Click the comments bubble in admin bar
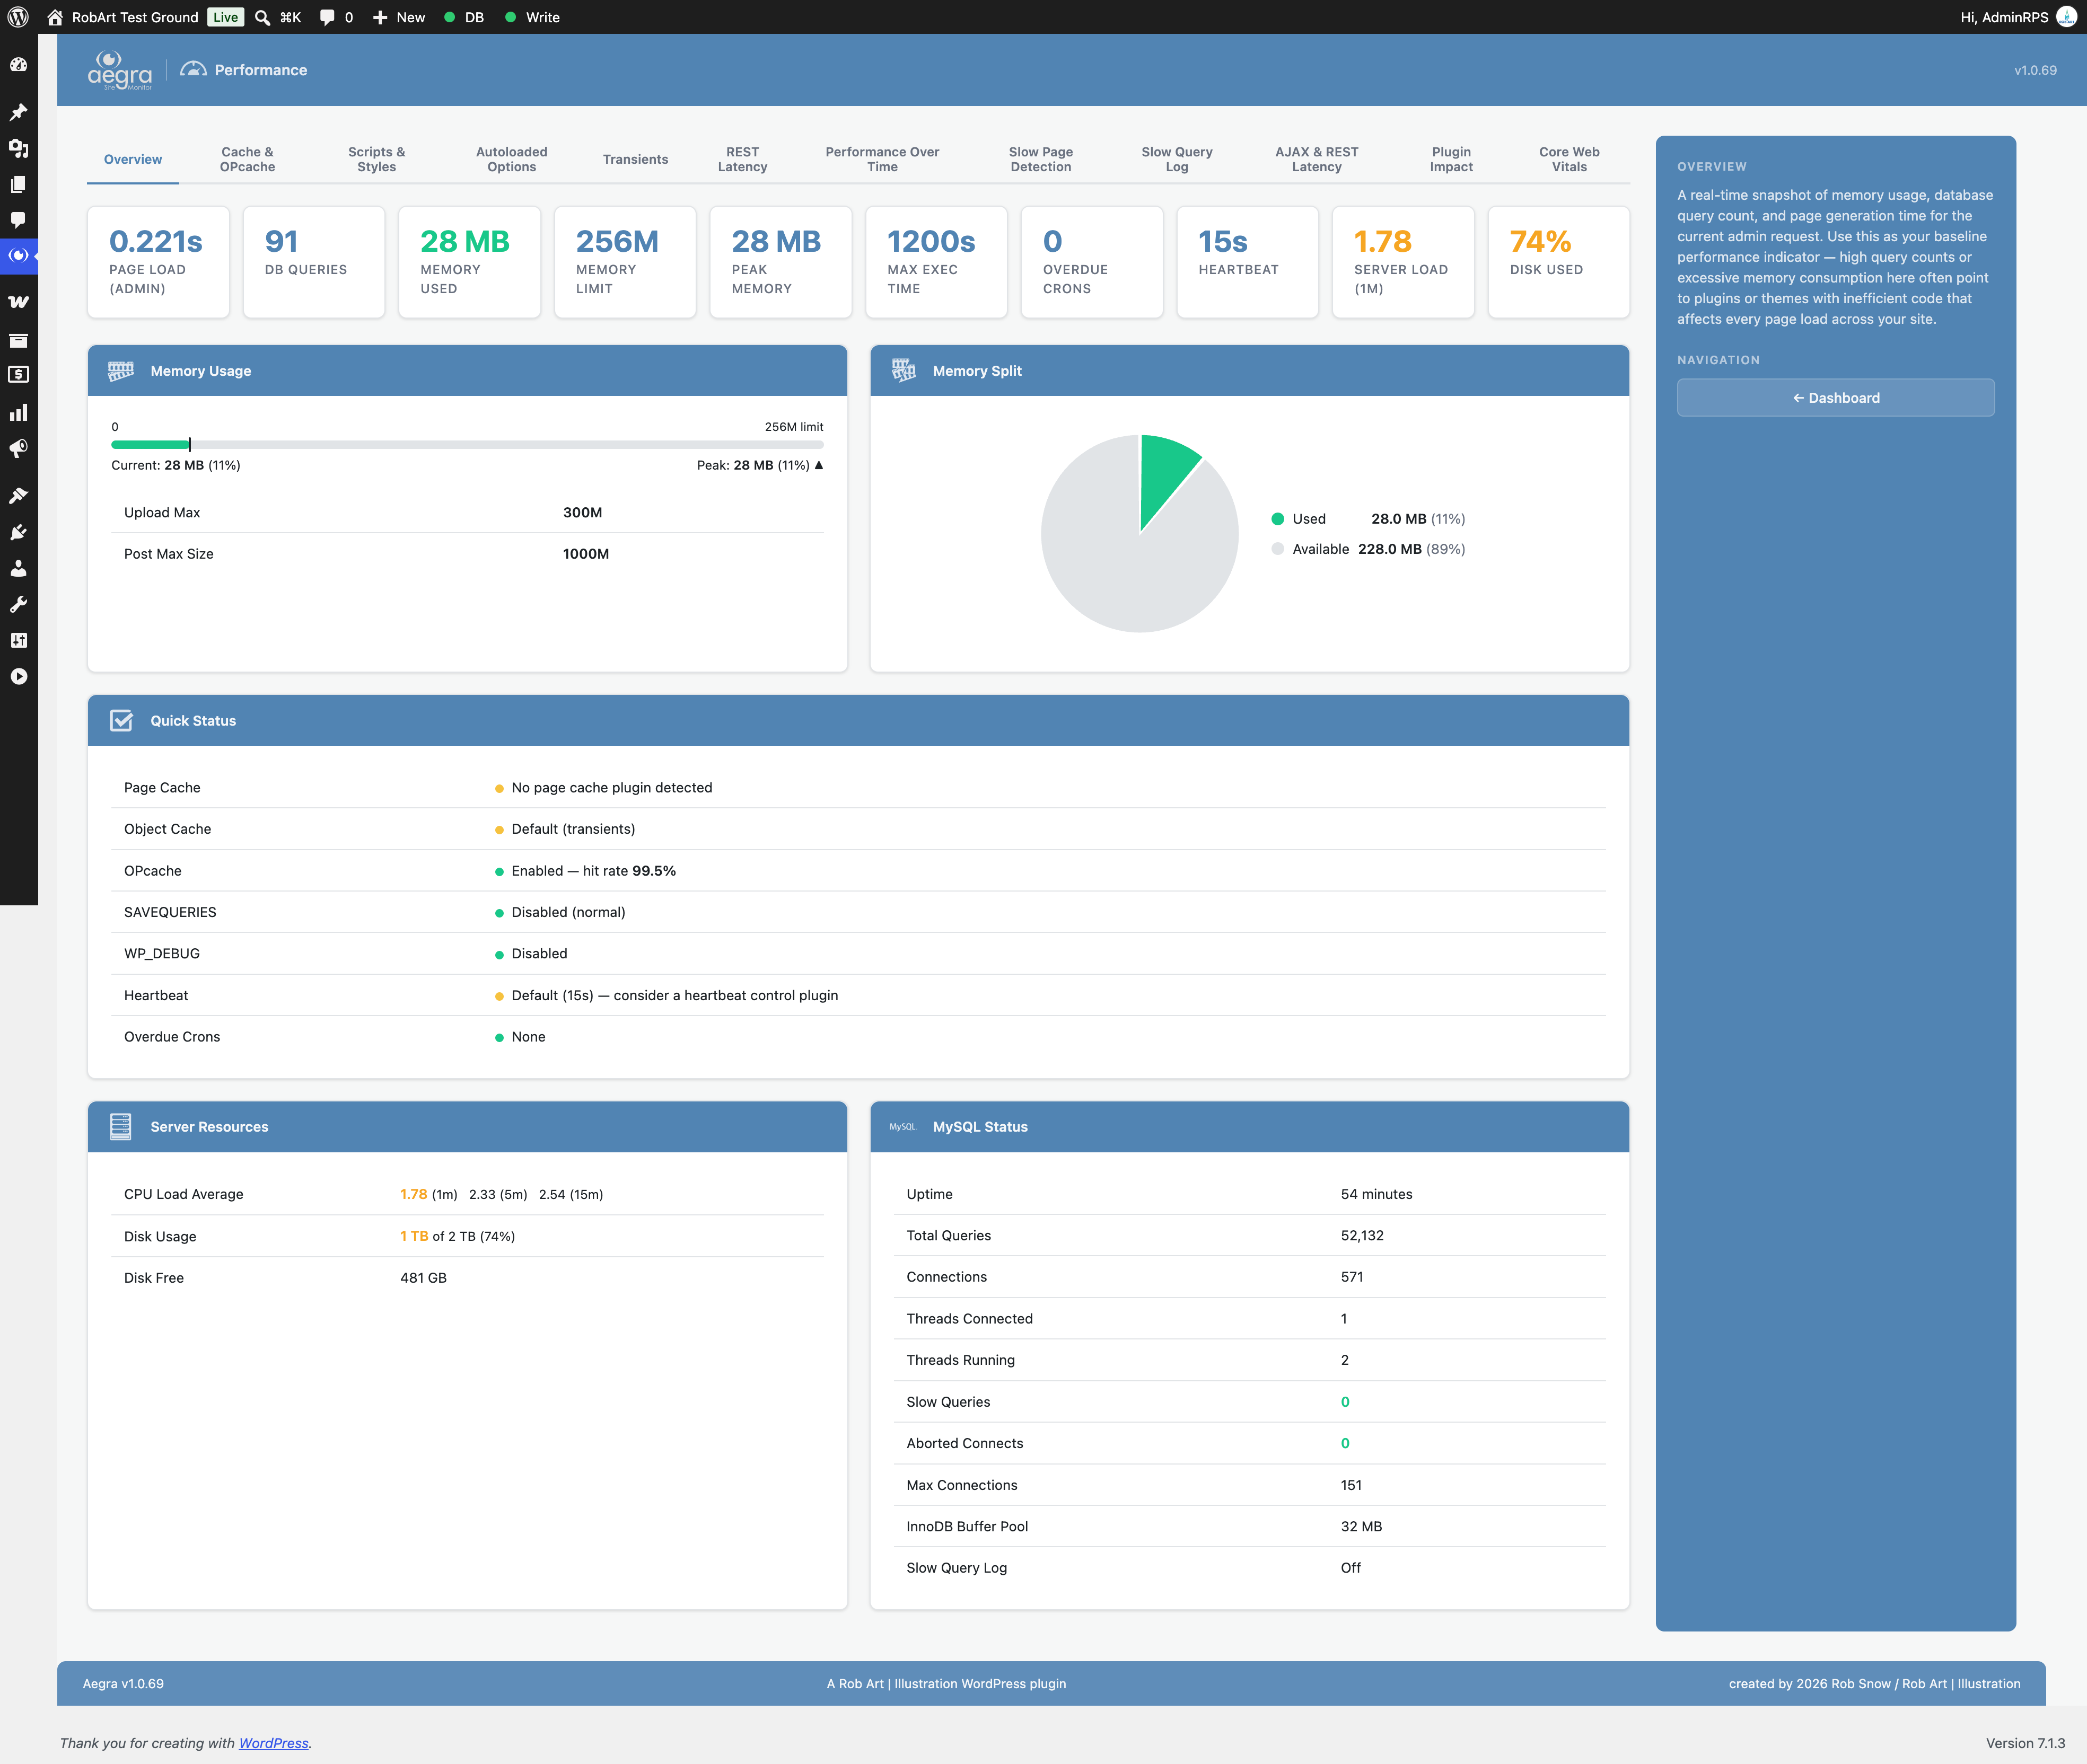The image size is (2087, 1764). 336,17
